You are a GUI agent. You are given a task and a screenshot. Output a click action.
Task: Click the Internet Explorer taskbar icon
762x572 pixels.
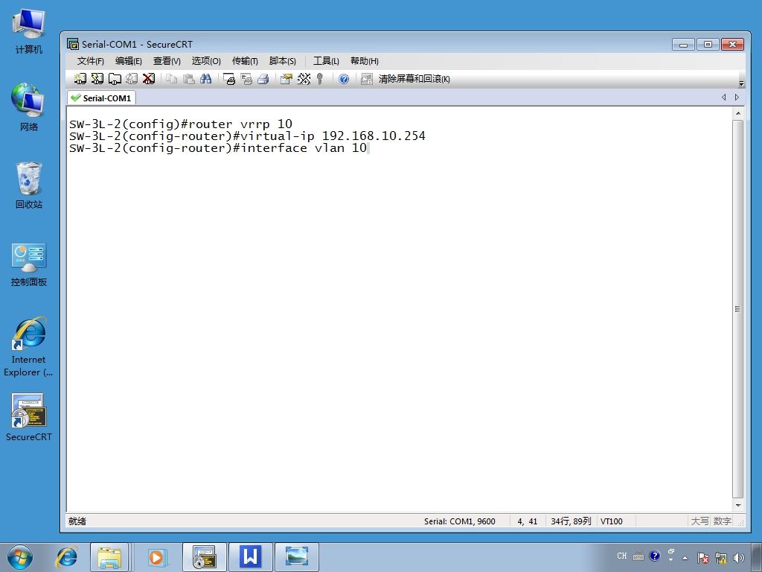coord(66,557)
